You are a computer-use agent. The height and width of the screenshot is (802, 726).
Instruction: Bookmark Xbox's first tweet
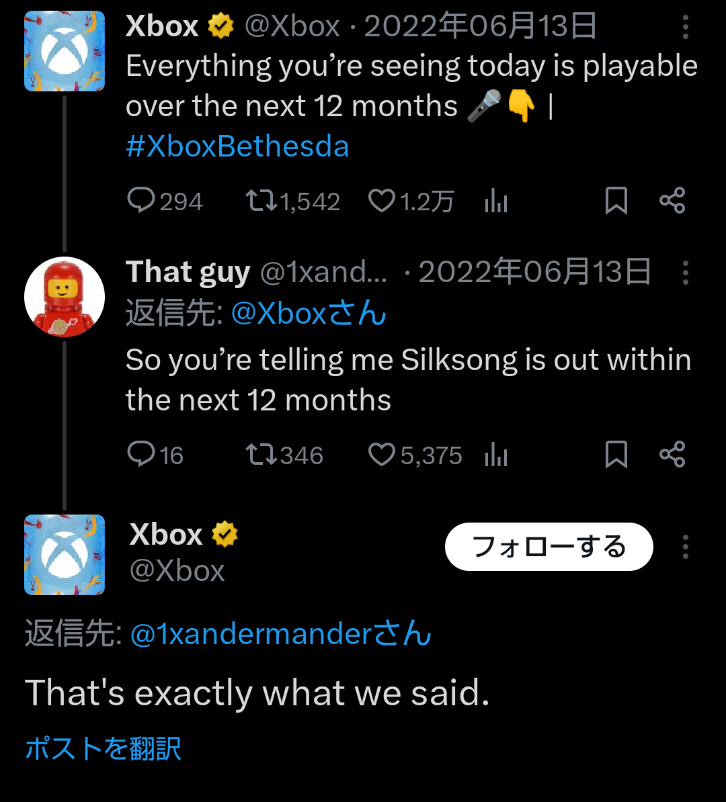click(616, 201)
